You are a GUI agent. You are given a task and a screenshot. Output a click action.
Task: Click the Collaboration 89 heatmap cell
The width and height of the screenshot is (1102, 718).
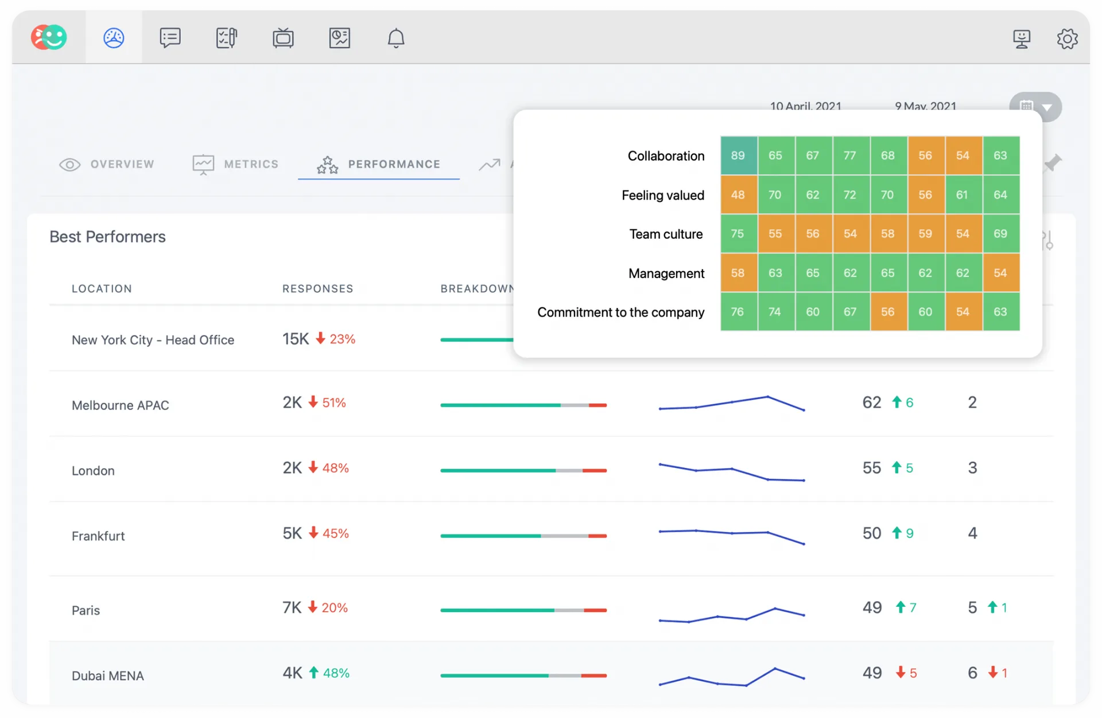pyautogui.click(x=738, y=155)
